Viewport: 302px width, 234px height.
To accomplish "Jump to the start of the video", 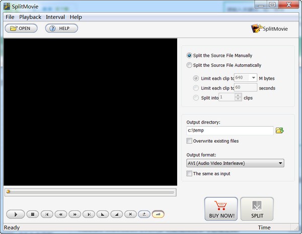I will point(47,214).
